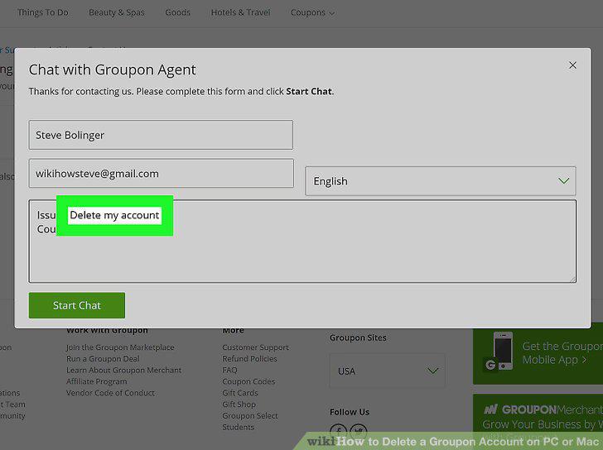Screen dimensions: 603x450
Task: Open Learn About Groupon Merchant link
Action: point(123,370)
